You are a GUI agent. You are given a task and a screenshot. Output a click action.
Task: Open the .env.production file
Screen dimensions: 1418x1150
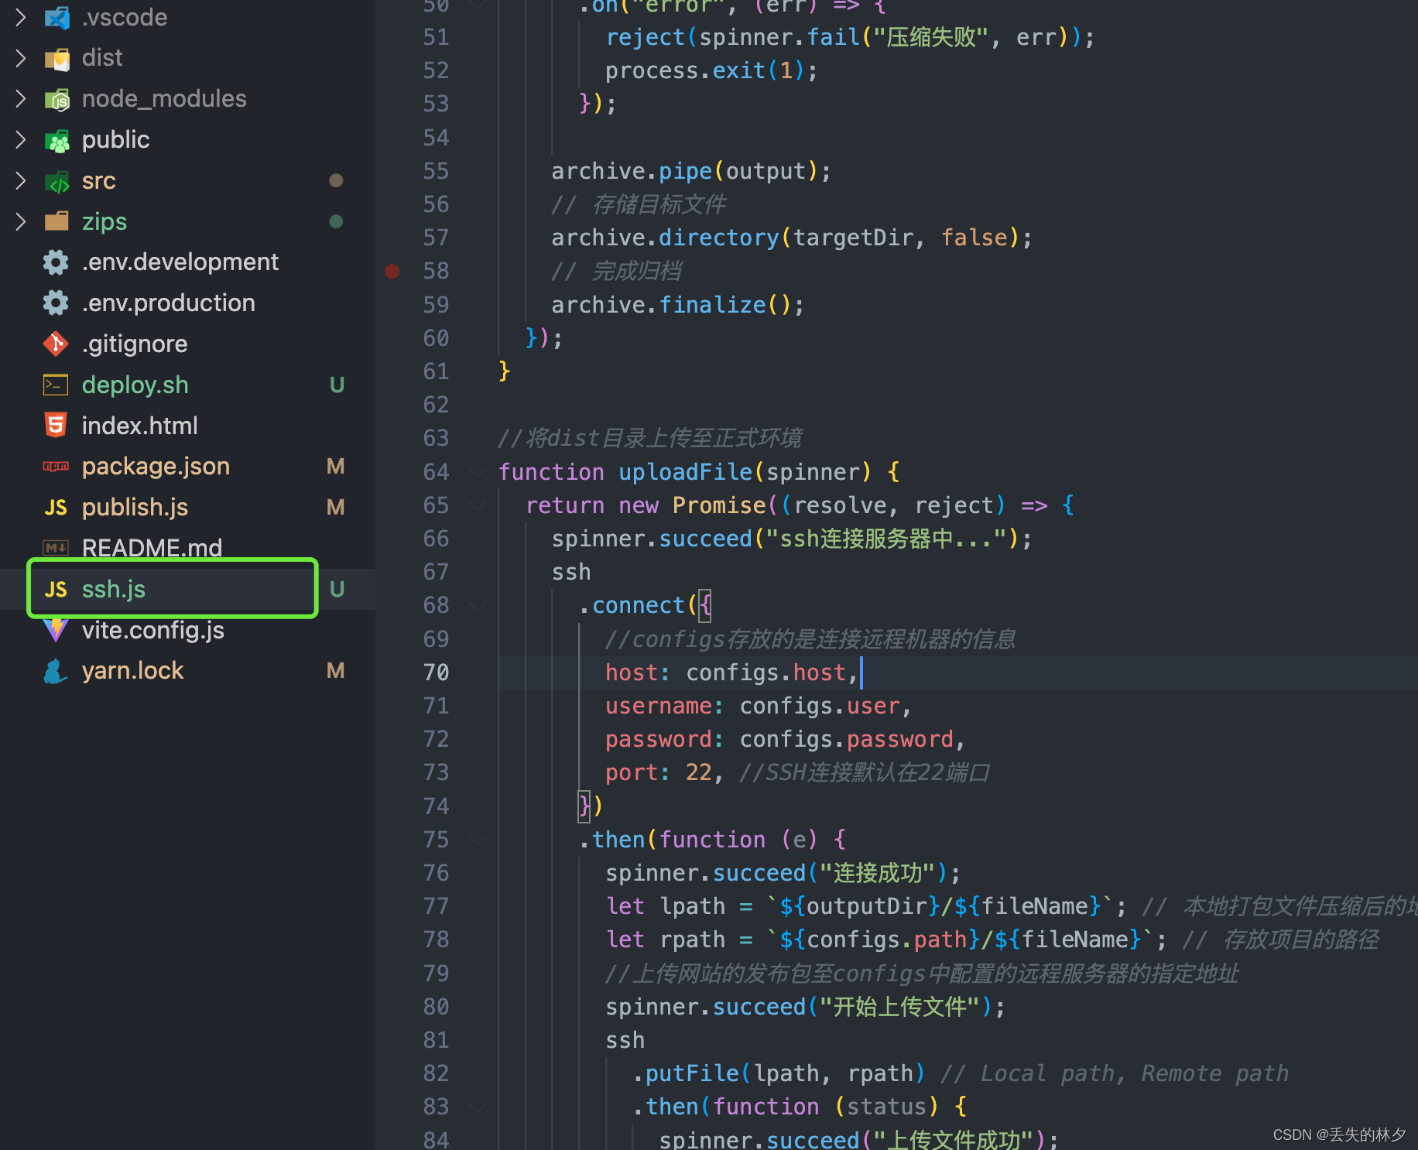[169, 303]
